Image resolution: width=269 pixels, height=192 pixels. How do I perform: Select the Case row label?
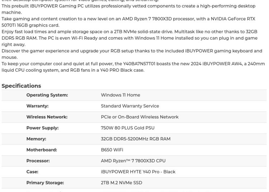pyautogui.click(x=32, y=172)
